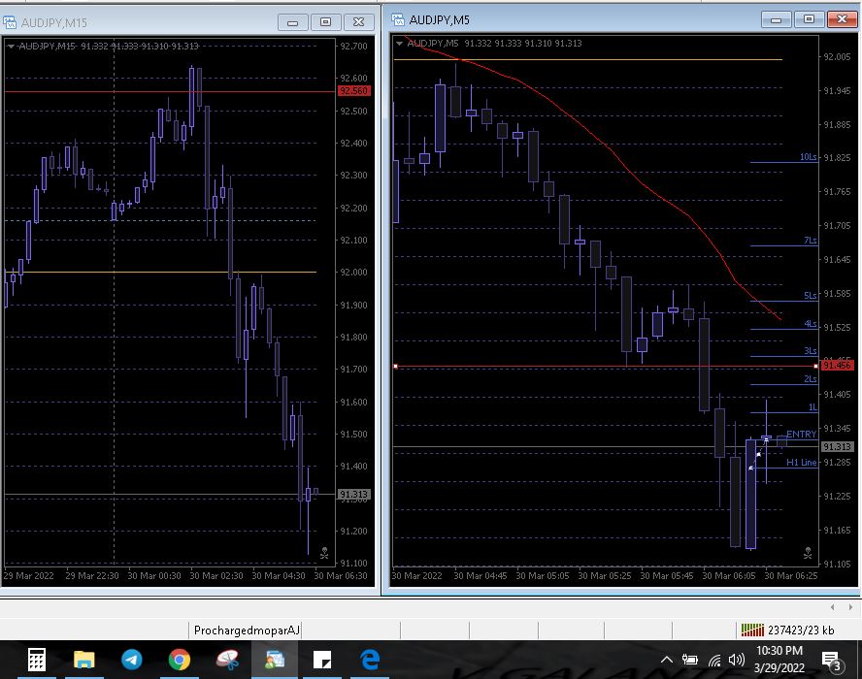Click the 3Ls level label
The image size is (862, 679).
[x=810, y=351]
